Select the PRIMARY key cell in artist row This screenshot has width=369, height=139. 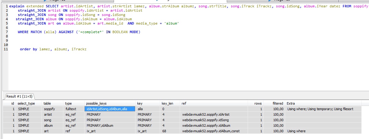147,114
